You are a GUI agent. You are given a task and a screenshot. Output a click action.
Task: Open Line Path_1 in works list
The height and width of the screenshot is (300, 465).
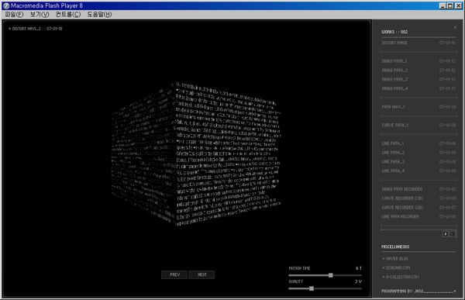click(418, 143)
